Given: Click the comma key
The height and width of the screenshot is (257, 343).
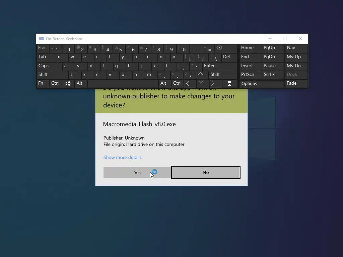Looking at the screenshot, I should coord(164,75).
